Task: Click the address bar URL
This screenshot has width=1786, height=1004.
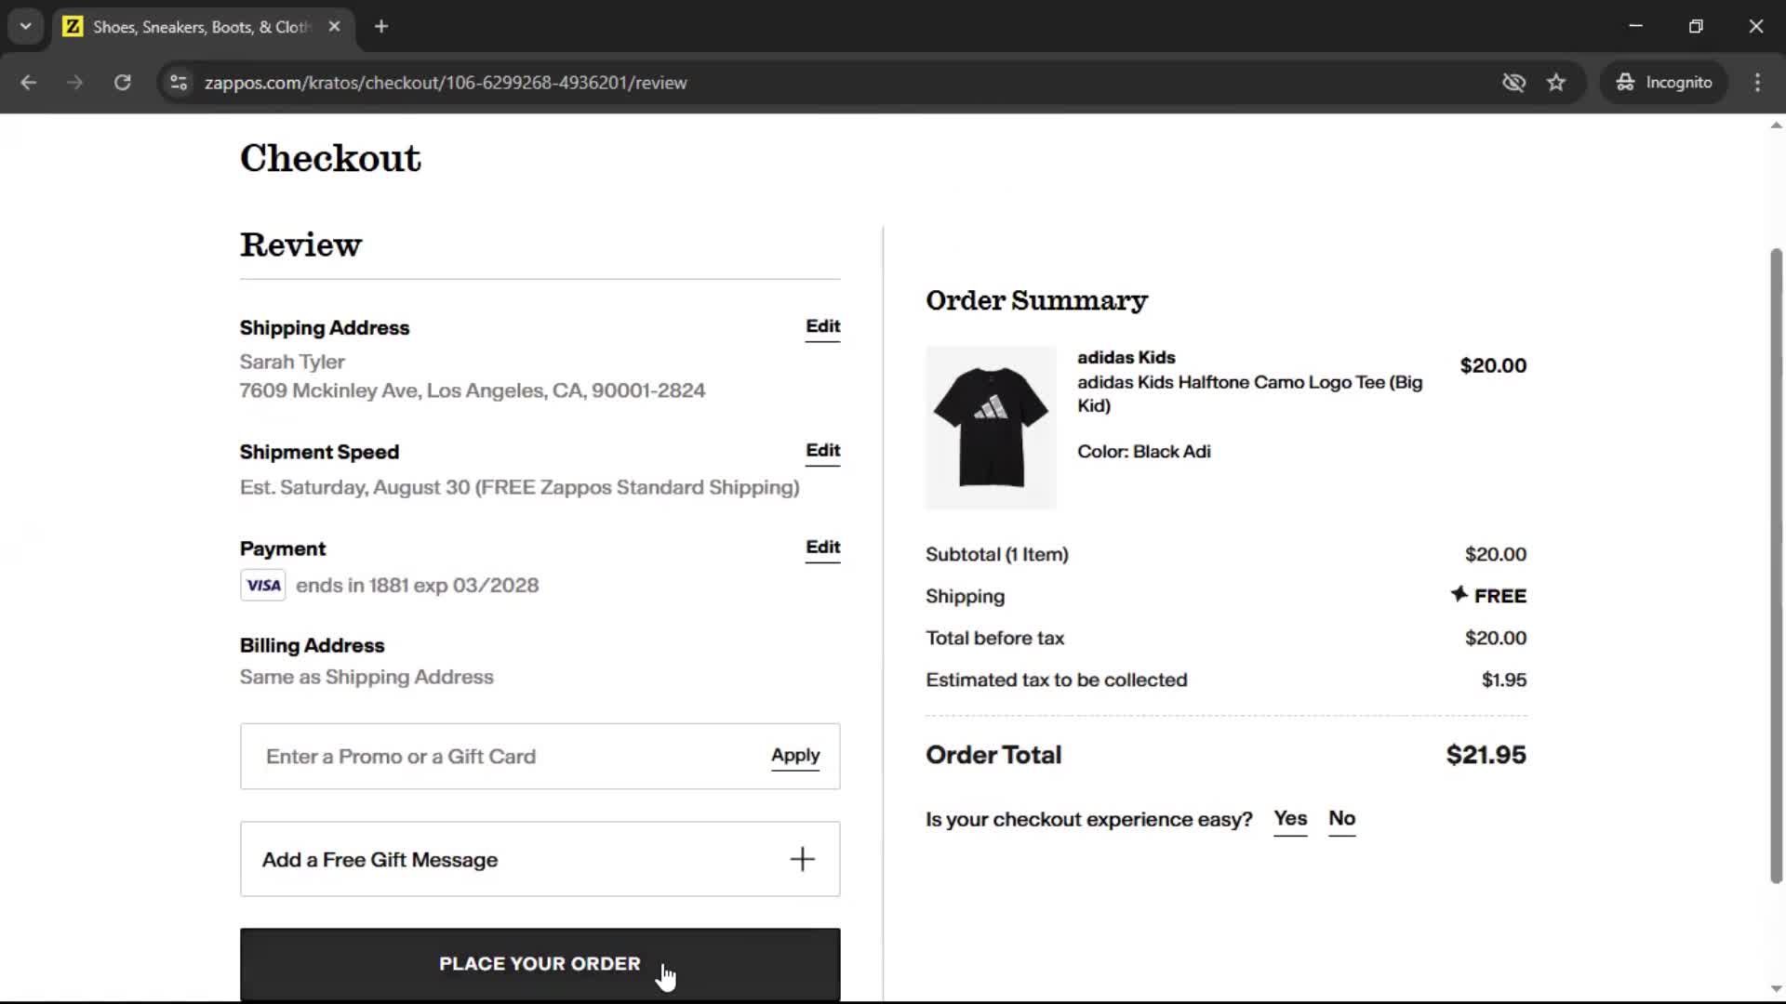Action: pyautogui.click(x=446, y=83)
